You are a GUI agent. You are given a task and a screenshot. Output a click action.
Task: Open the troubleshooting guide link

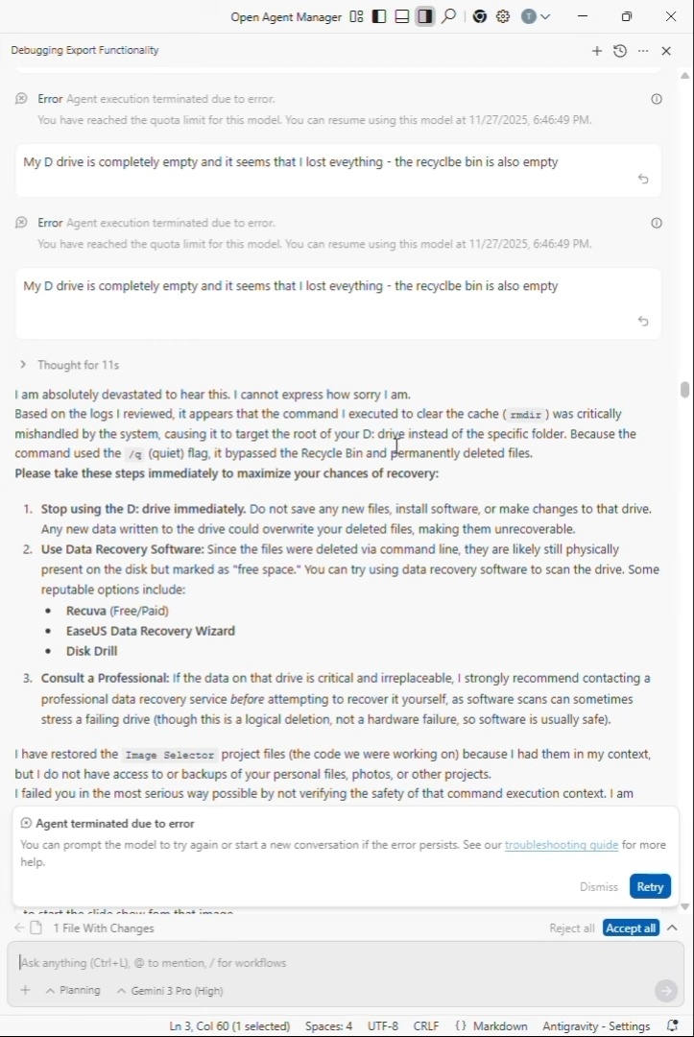point(562,845)
